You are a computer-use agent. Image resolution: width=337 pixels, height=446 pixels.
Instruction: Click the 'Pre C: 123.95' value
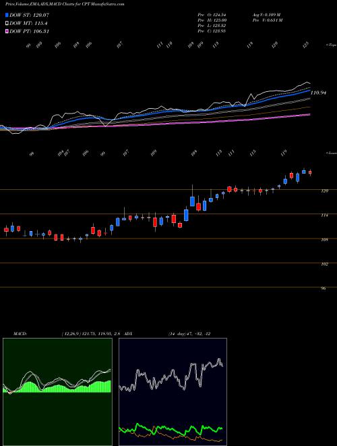[212, 31]
